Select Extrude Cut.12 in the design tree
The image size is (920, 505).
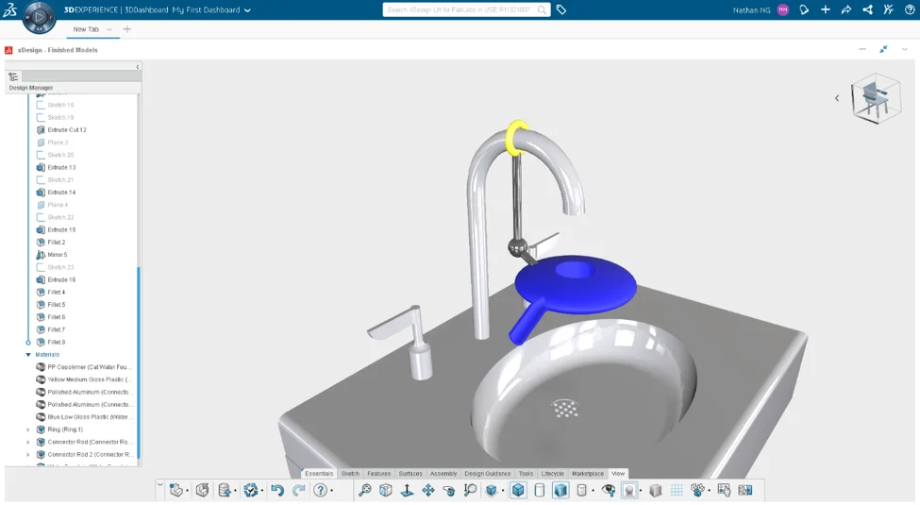pos(67,130)
